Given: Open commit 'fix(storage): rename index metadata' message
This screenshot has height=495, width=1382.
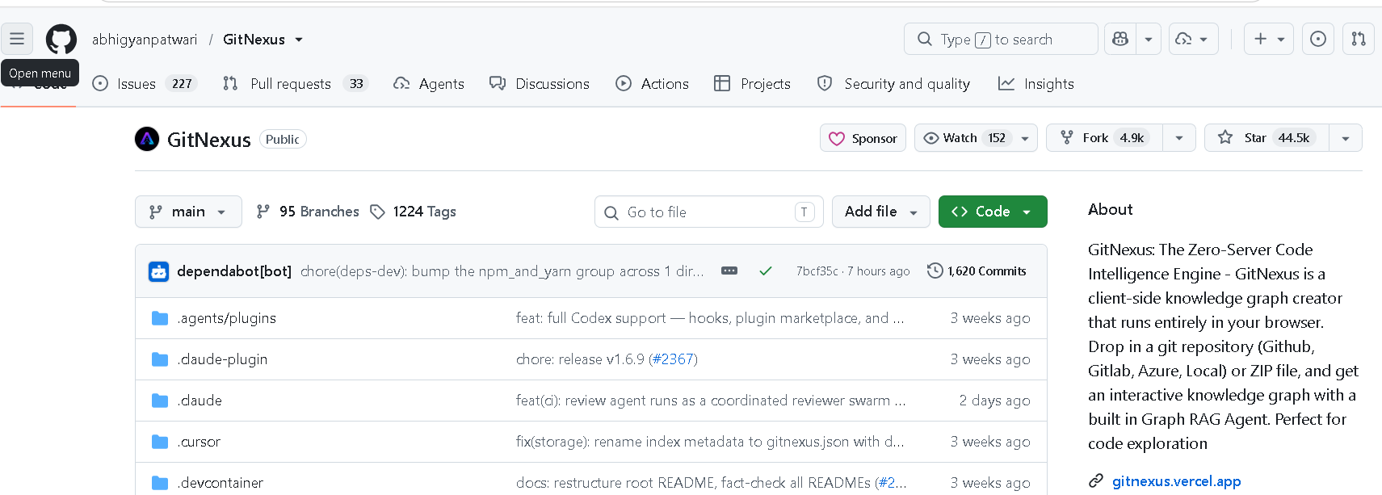Looking at the screenshot, I should (710, 442).
